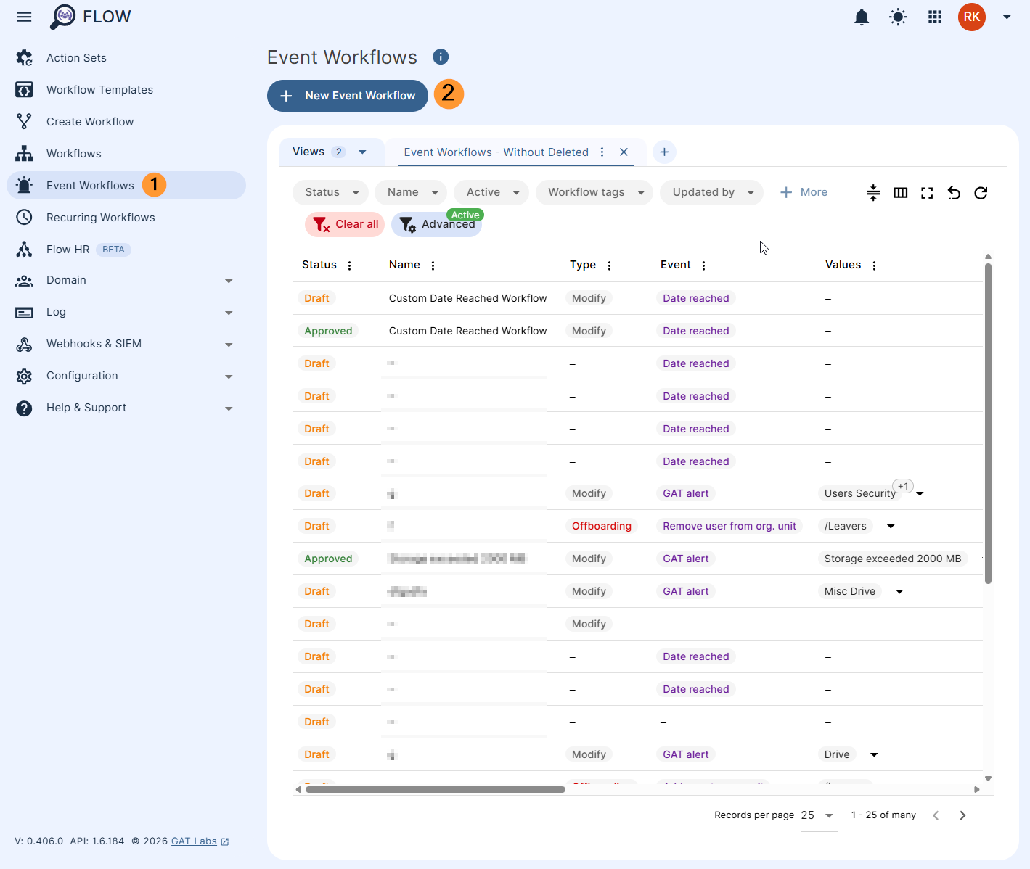Toggle the Advanced filters with Active badge

(x=436, y=224)
